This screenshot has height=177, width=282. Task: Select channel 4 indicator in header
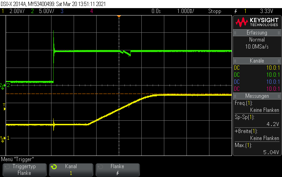point(92,11)
